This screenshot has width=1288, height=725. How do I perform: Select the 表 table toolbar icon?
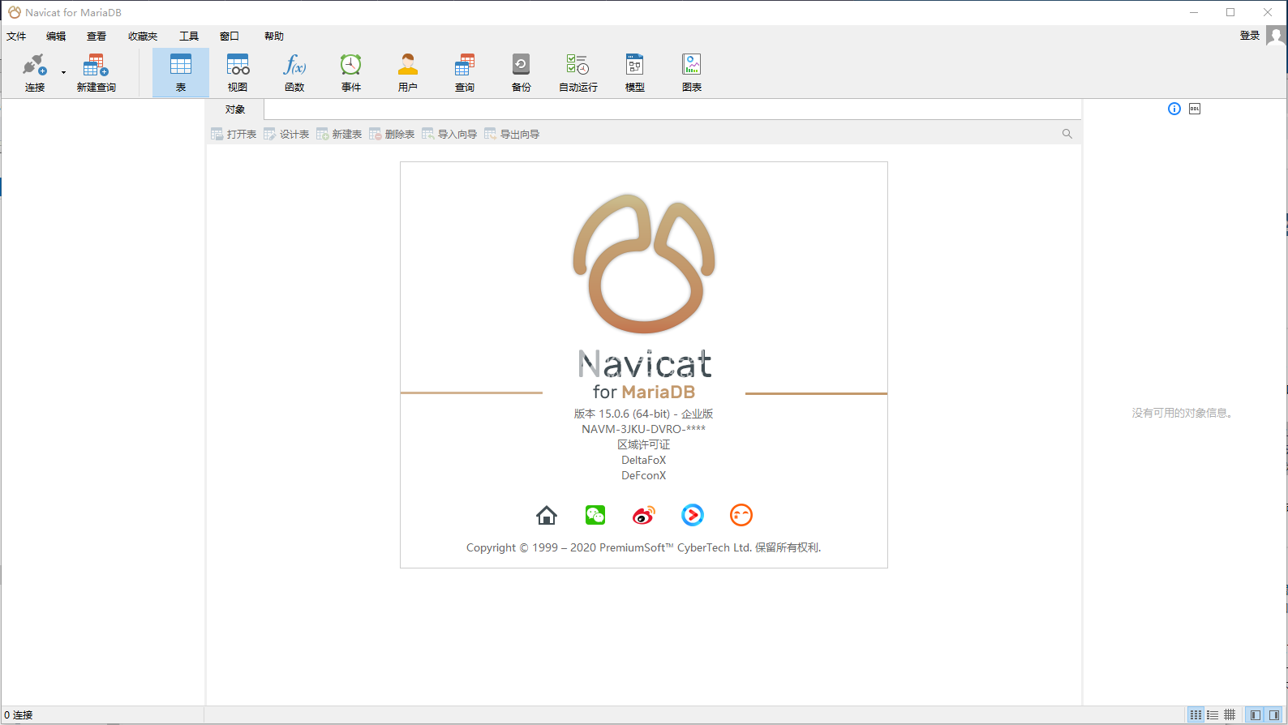(181, 65)
